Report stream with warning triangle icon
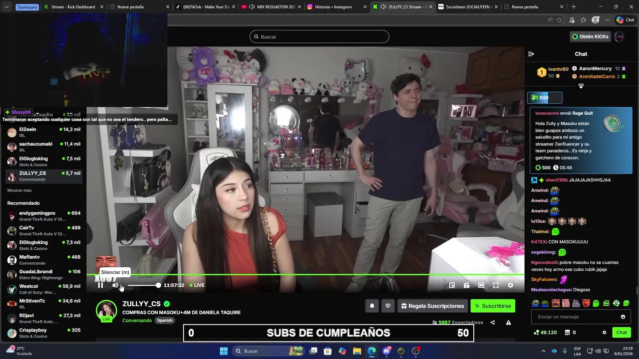This screenshot has width=639, height=359. pos(508,323)
